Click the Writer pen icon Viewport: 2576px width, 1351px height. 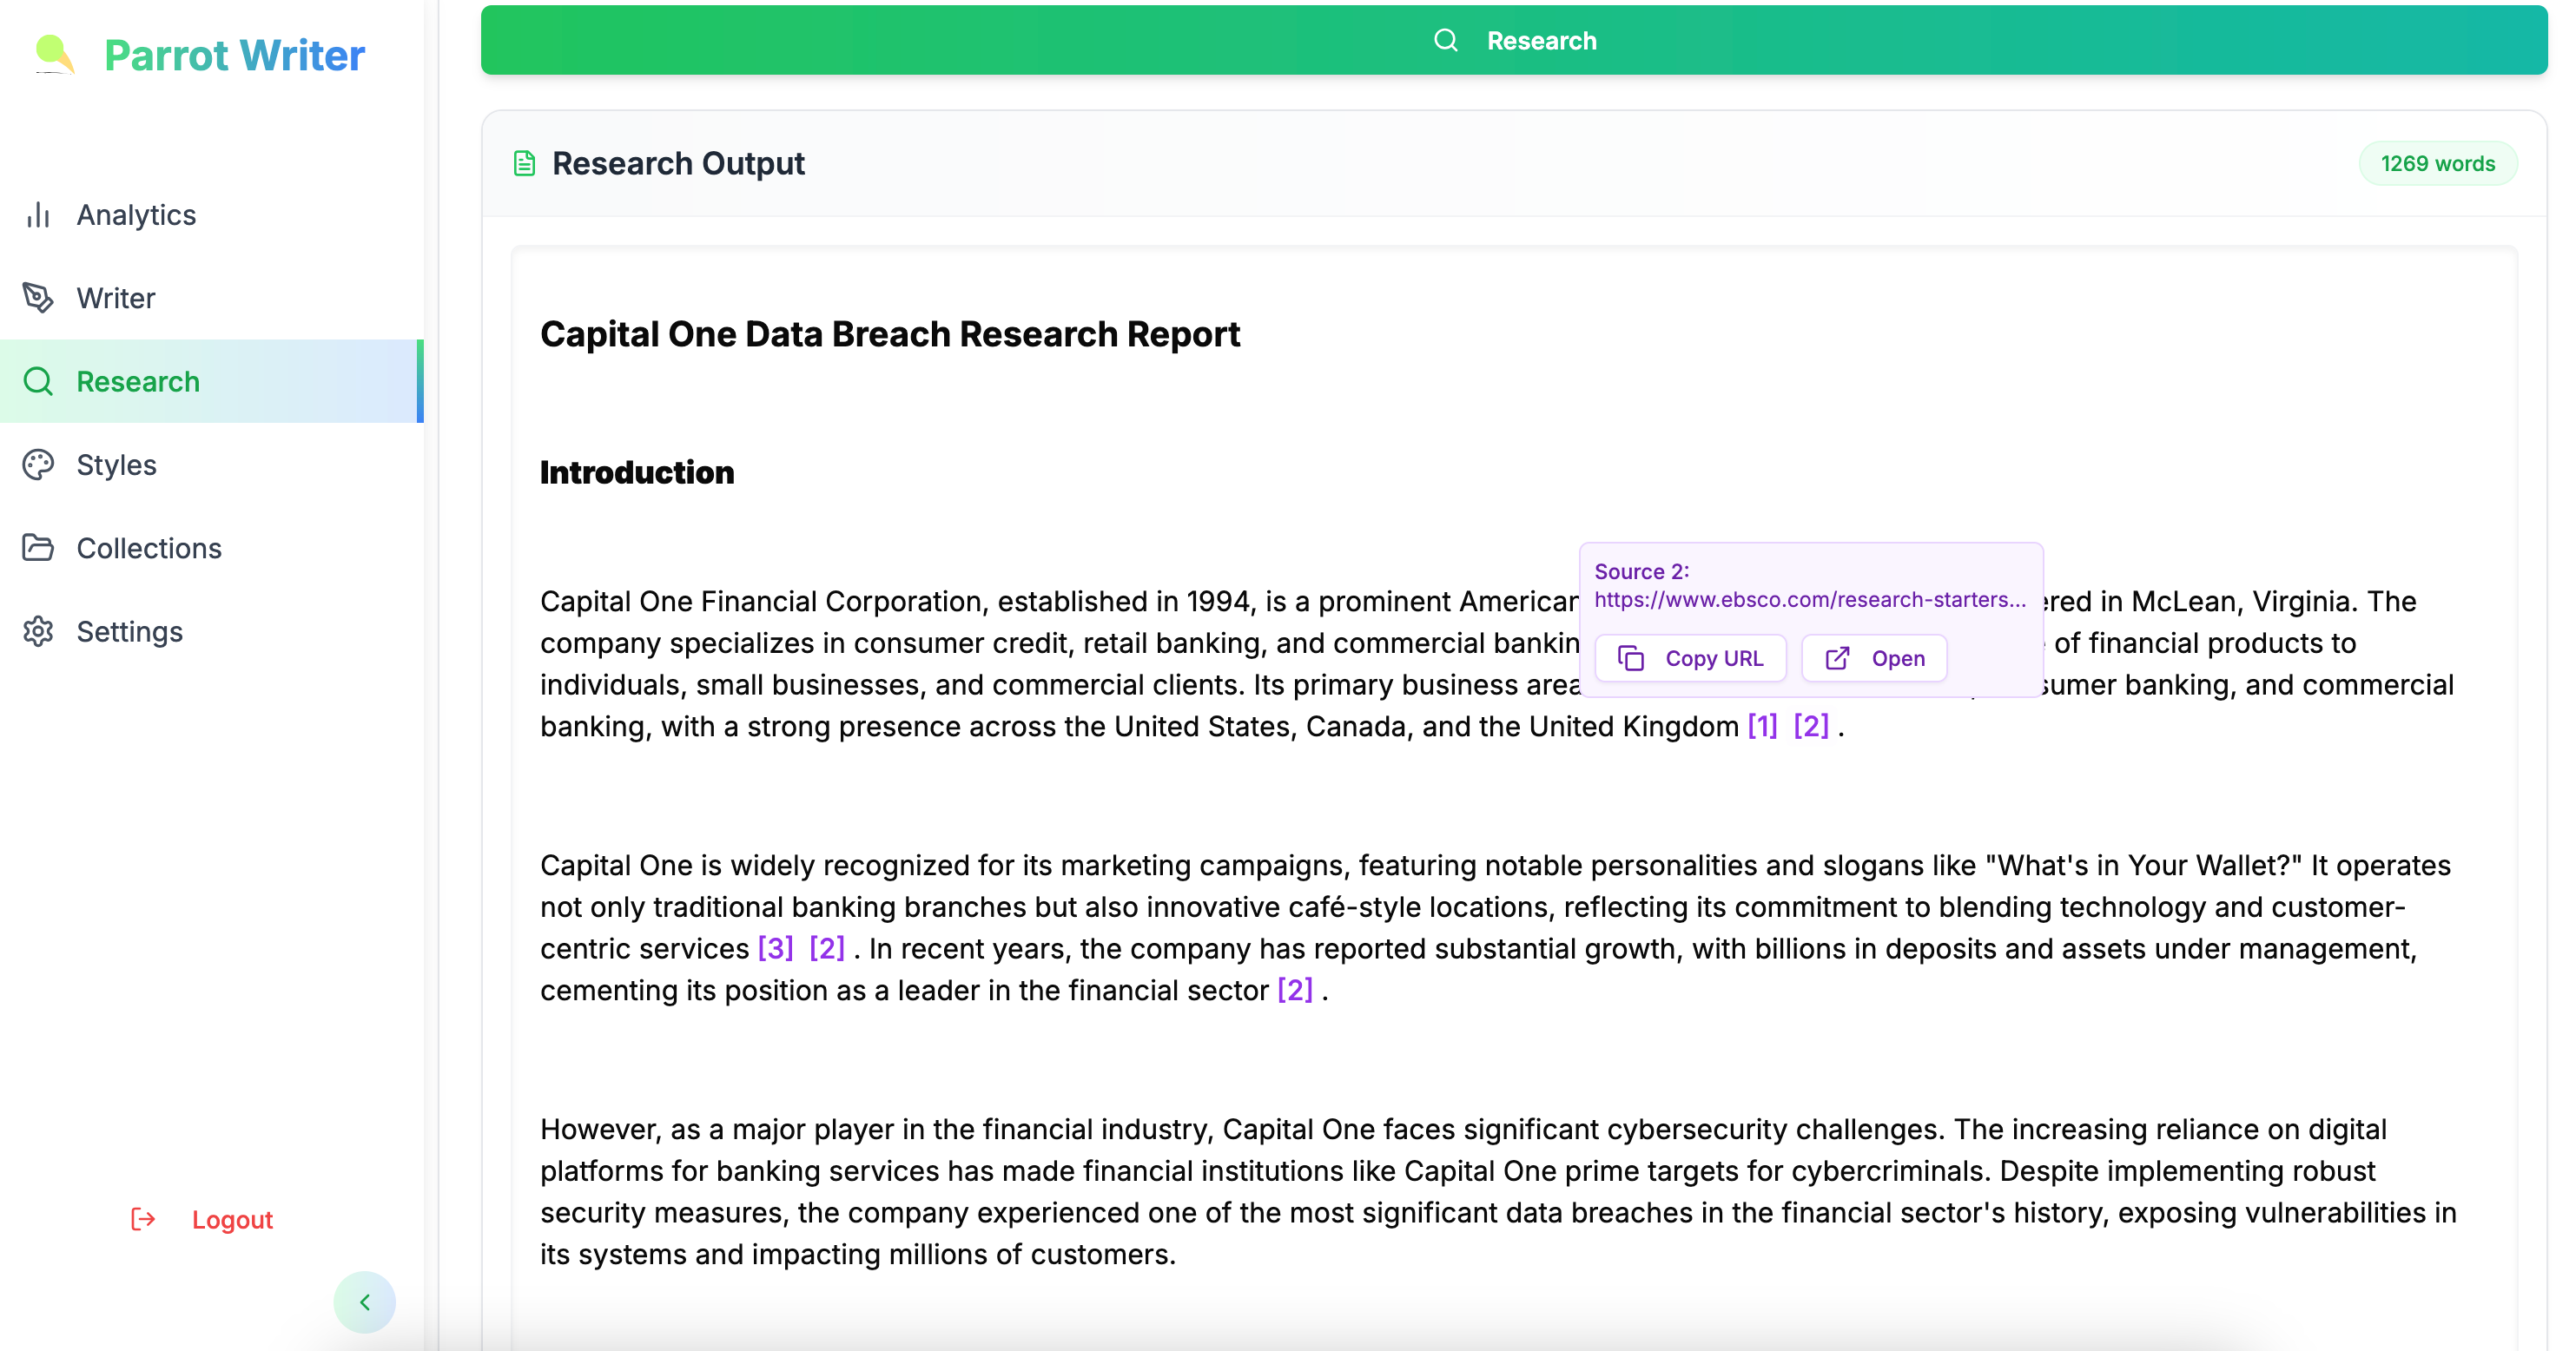click(38, 298)
